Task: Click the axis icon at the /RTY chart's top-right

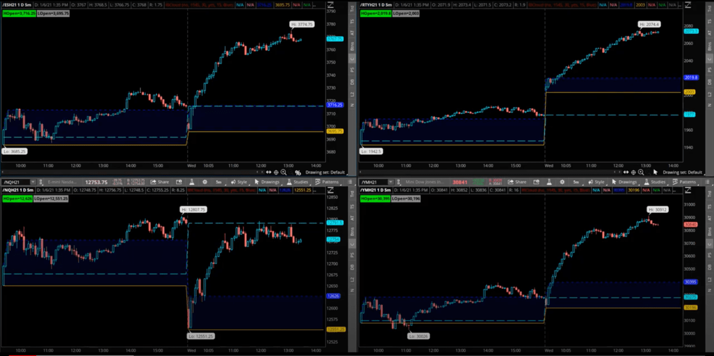Action: 688,4
